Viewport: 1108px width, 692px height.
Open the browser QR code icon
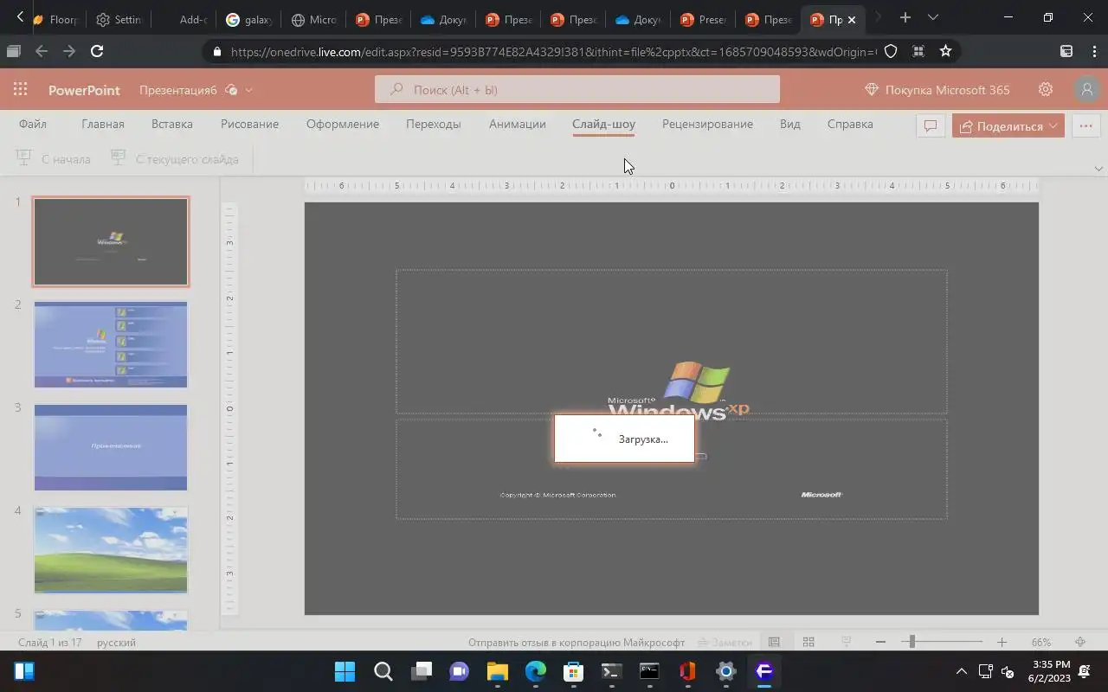[x=918, y=51]
